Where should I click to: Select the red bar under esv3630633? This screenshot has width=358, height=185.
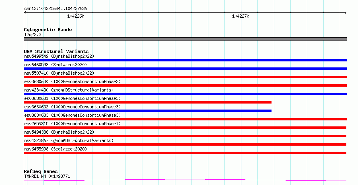(x=185, y=119)
